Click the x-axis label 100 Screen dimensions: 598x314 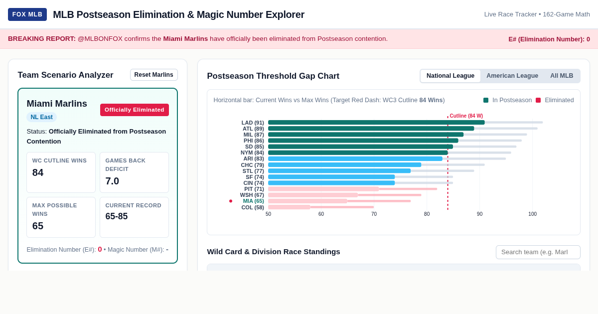pyautogui.click(x=533, y=214)
